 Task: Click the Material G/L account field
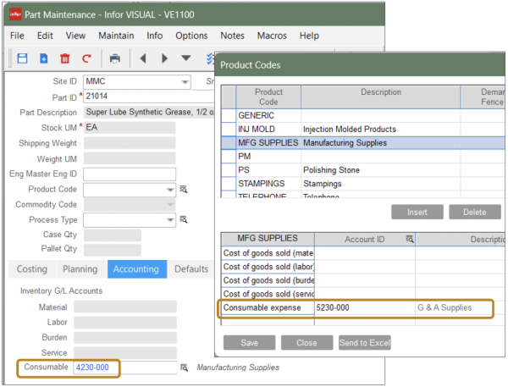tap(125, 307)
